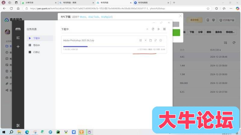
Task: Click 下载 in Quark file toolbar
Action: coord(192,32)
